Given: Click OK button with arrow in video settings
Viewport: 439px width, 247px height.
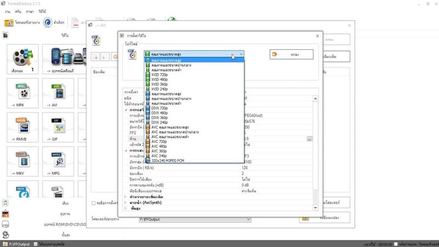Looking at the screenshot, I should click(291, 54).
